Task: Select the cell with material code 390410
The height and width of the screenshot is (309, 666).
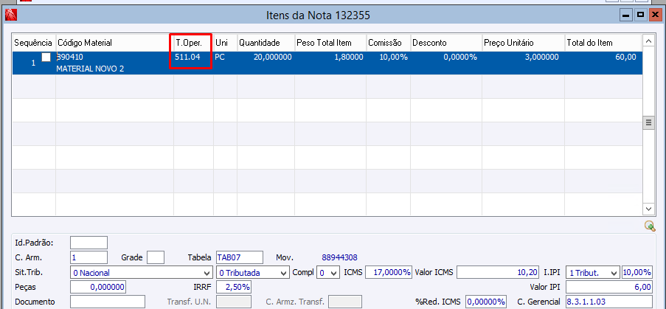Action: [x=70, y=57]
